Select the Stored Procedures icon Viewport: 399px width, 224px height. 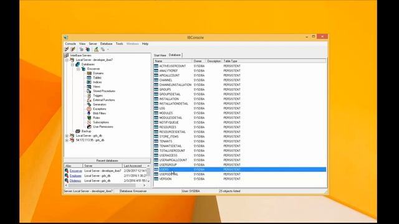click(x=89, y=91)
